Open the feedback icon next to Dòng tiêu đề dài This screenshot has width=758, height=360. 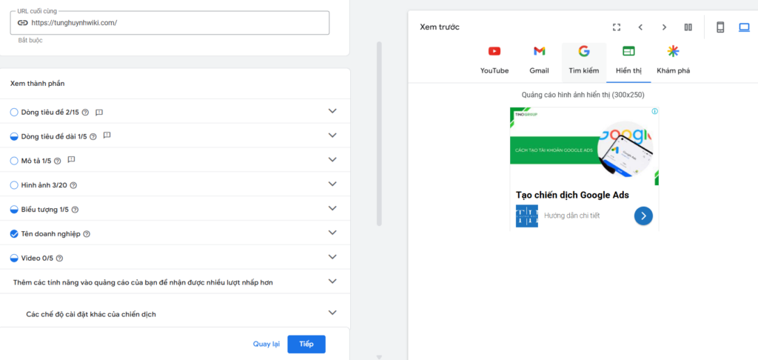107,136
